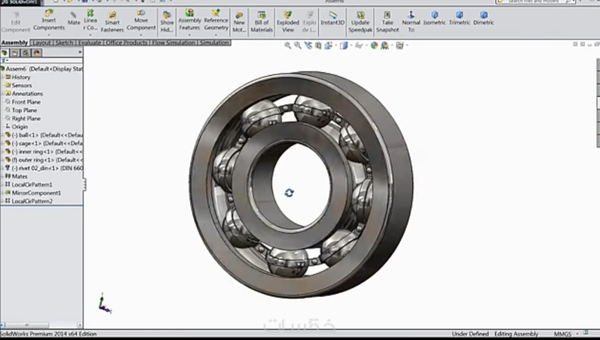Open DisplayManager tab

(x=37, y=53)
